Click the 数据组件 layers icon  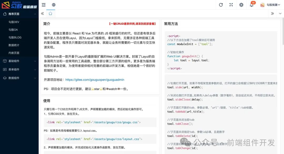[x=5, y=78]
